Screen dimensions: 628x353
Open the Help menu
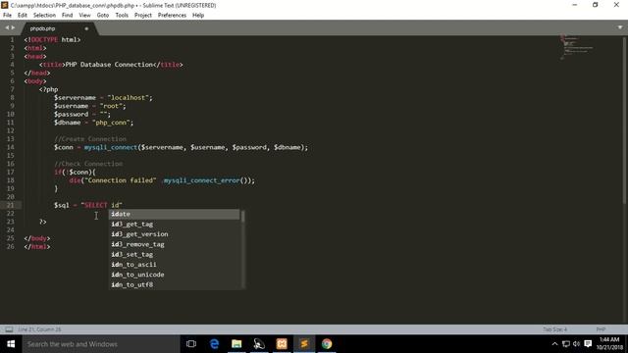coord(198,16)
